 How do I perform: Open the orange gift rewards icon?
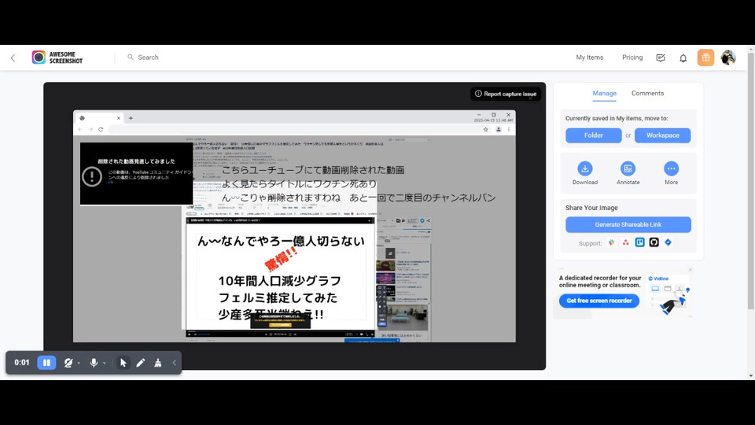coord(705,57)
